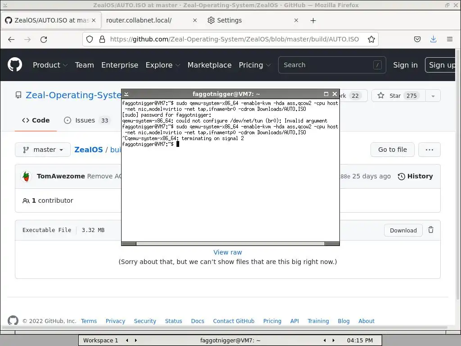
Task: Open the tracking protection shield icon
Action: [x=90, y=39]
